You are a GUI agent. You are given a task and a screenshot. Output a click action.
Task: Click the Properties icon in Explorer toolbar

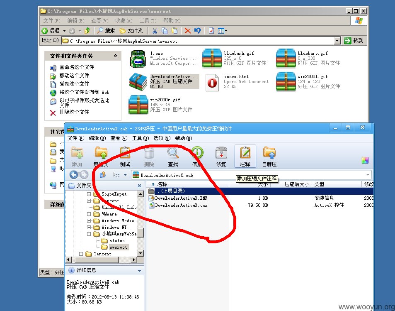[211, 31]
